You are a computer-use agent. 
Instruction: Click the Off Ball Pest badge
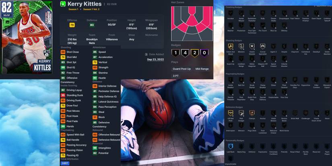pyautogui.click(x=231, y=113)
